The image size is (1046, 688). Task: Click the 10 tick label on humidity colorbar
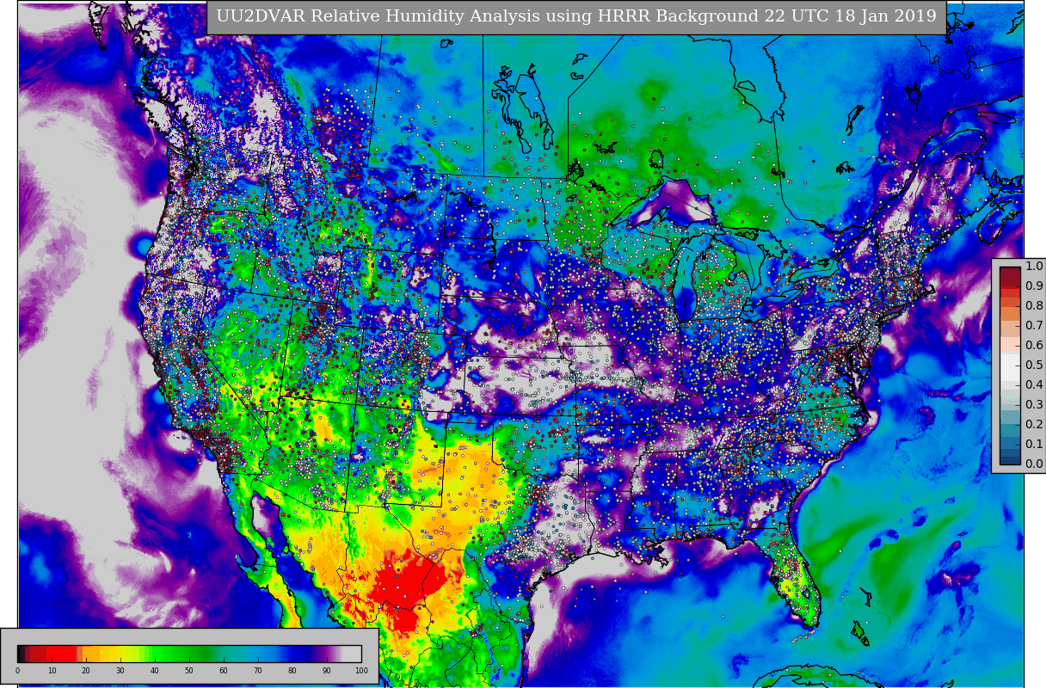click(52, 671)
